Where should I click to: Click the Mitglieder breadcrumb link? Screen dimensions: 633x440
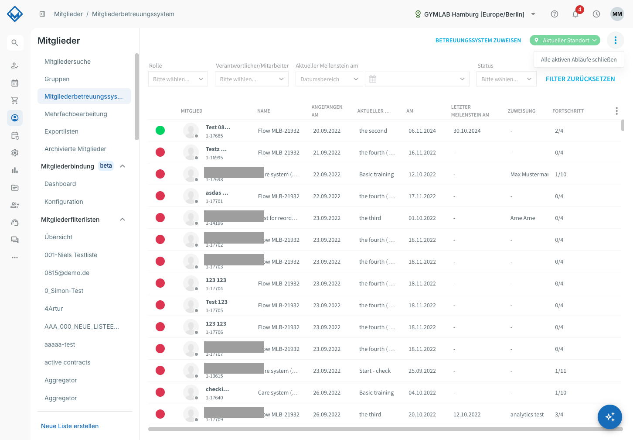pos(68,14)
